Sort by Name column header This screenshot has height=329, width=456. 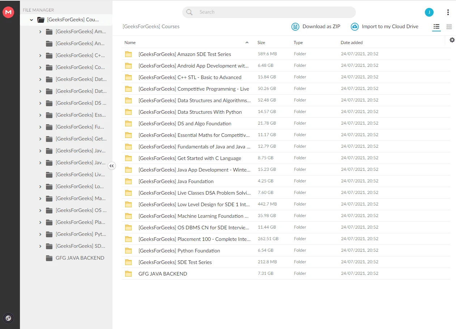tap(130, 43)
